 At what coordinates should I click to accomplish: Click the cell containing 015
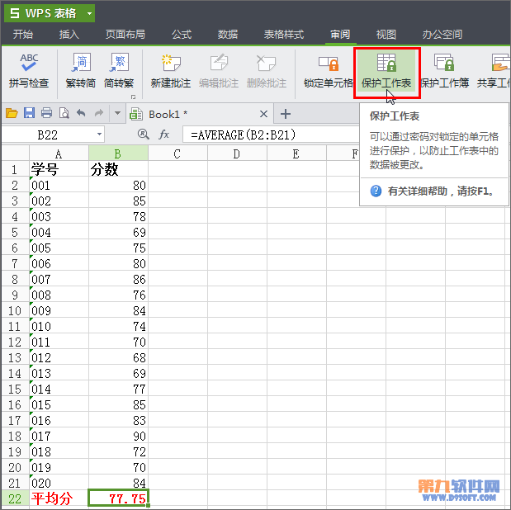click(59, 404)
